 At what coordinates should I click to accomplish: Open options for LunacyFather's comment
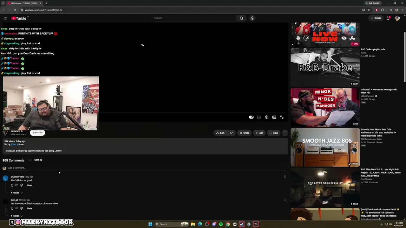pos(285,177)
